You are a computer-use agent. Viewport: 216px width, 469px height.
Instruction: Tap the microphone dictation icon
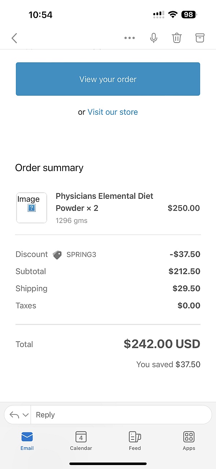[x=154, y=38]
